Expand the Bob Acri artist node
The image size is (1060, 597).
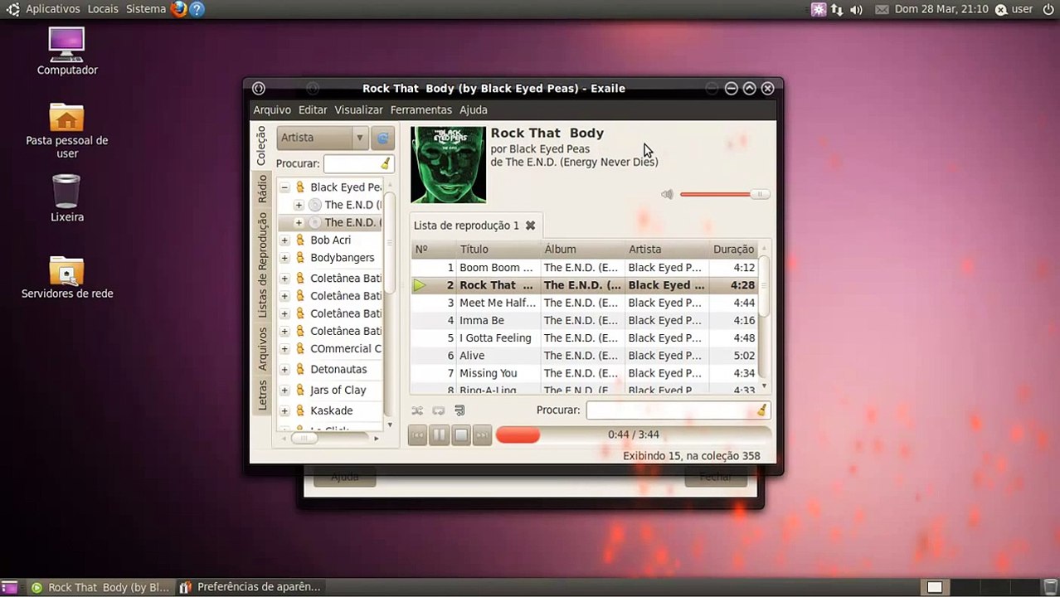(x=284, y=240)
